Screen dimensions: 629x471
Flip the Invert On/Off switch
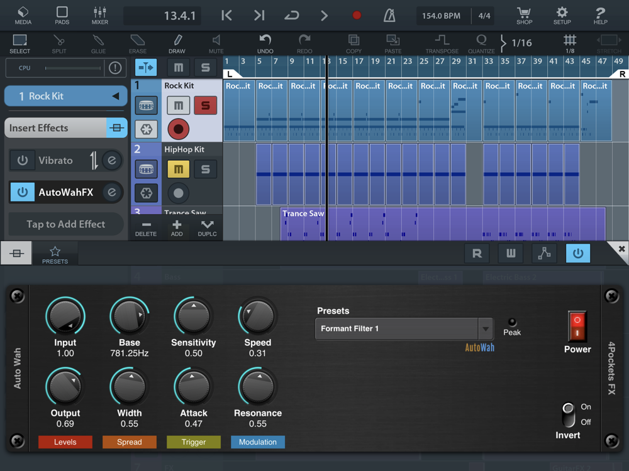[569, 415]
